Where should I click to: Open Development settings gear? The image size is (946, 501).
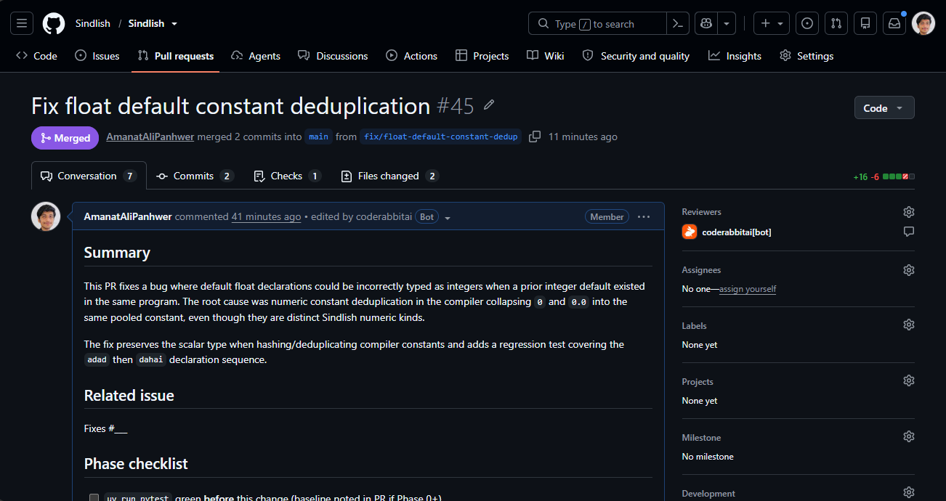click(x=908, y=492)
